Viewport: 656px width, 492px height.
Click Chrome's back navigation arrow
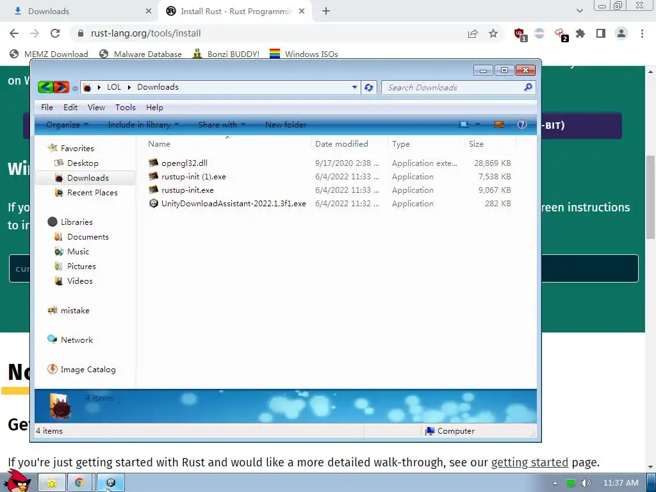coord(14,33)
